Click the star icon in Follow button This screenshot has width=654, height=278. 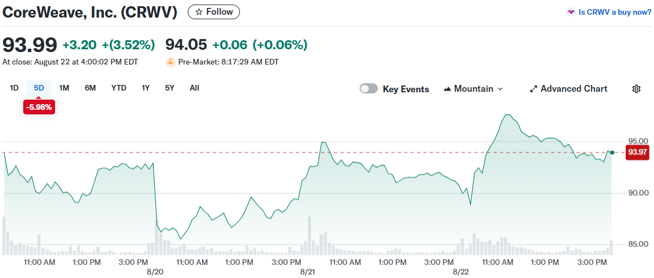tap(199, 12)
